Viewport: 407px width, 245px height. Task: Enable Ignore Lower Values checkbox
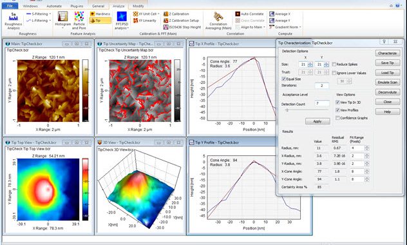pos(334,73)
